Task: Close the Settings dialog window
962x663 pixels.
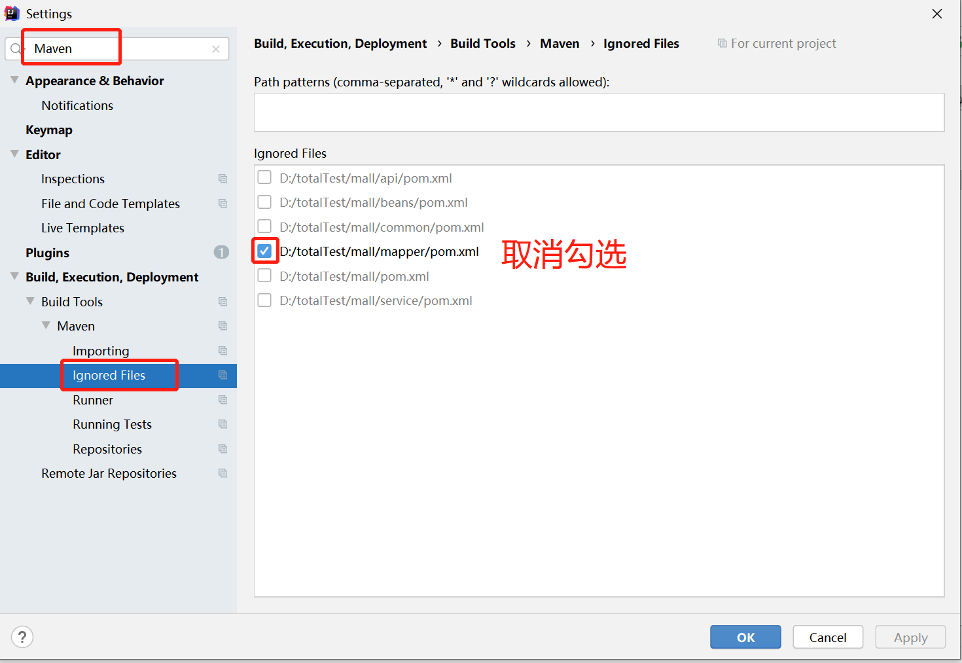Action: coord(937,14)
